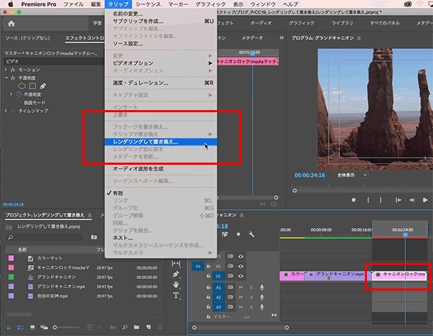Viewport: 433px width, 336px height.
Task: Collapse the 不透明度 effect group
Action: point(6,78)
